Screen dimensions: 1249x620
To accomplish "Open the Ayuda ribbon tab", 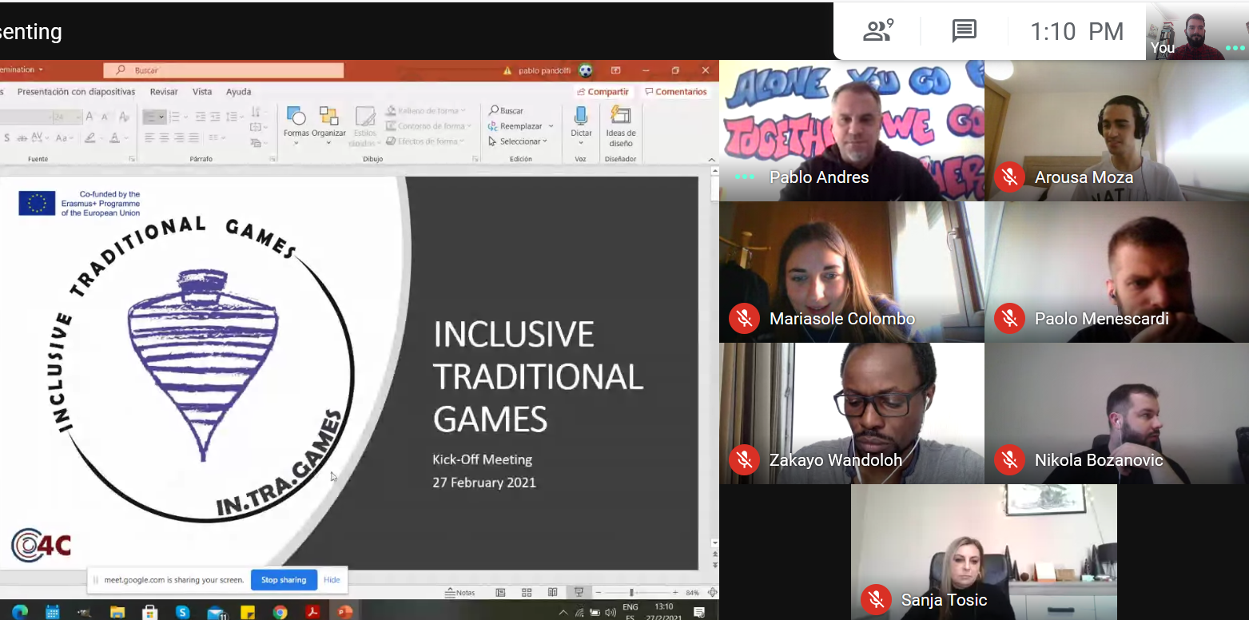I will pos(238,92).
